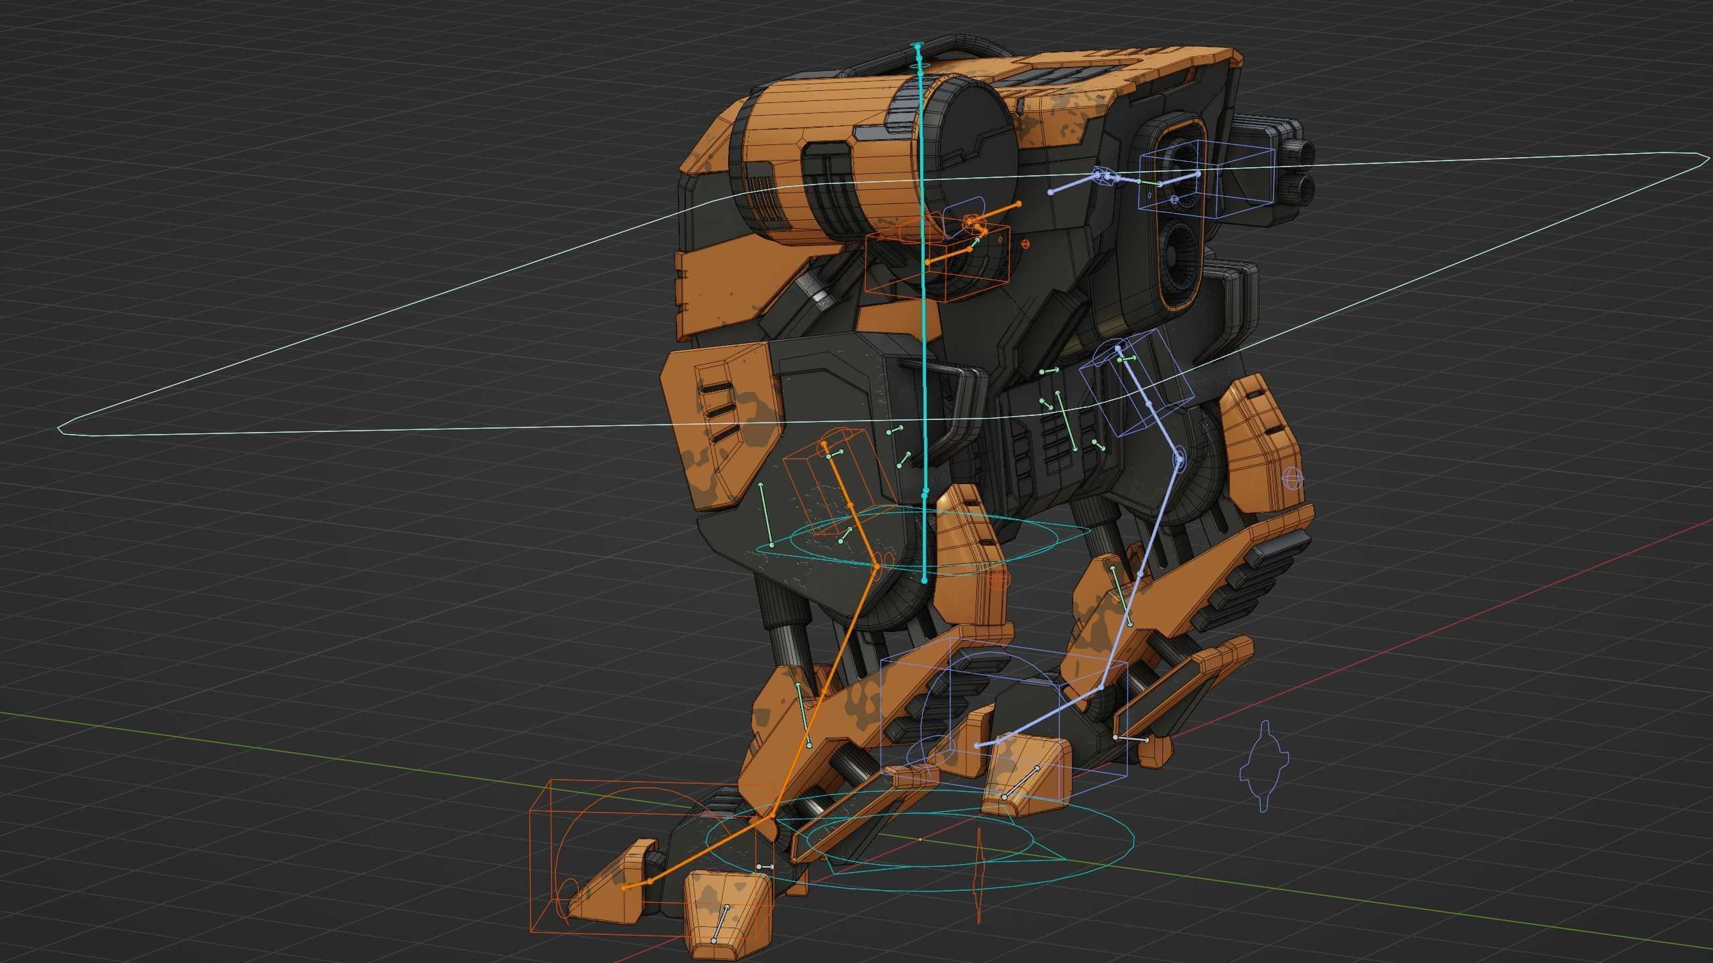
Task: Select the white bone on the front toe plate
Action: pos(720,923)
